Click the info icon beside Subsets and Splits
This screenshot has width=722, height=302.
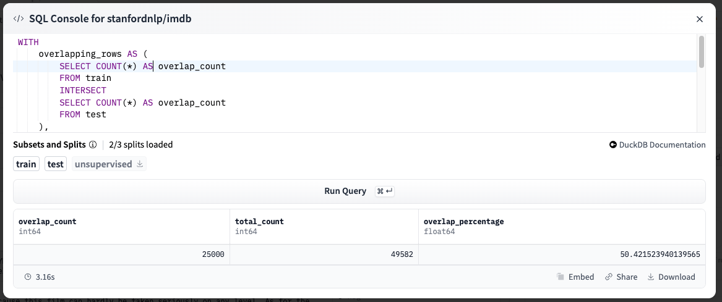(x=93, y=145)
